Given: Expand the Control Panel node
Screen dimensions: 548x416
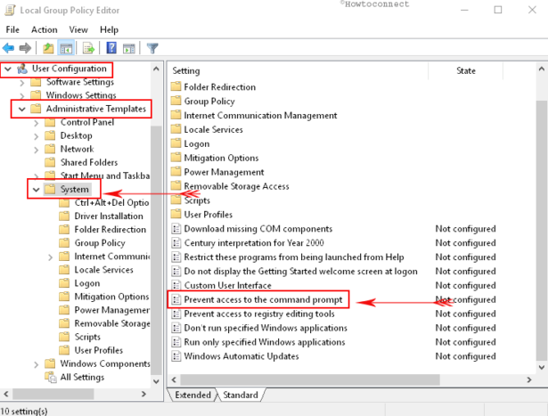Looking at the screenshot, I should pyautogui.click(x=36, y=123).
